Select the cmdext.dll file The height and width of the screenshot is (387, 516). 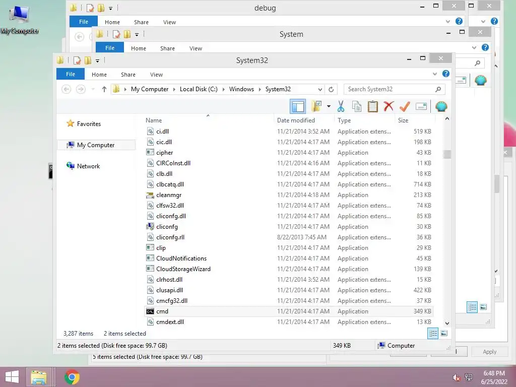pos(289,322)
